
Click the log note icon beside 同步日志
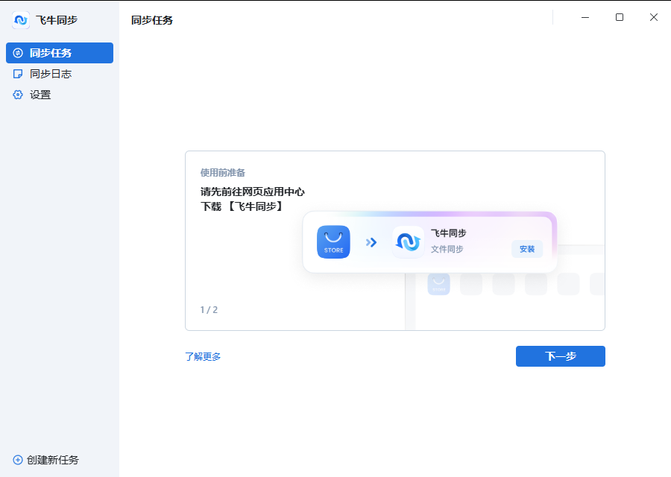pos(18,74)
